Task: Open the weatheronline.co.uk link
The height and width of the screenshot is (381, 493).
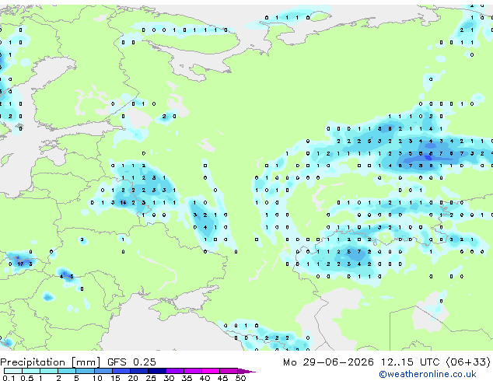Action: pos(428,374)
